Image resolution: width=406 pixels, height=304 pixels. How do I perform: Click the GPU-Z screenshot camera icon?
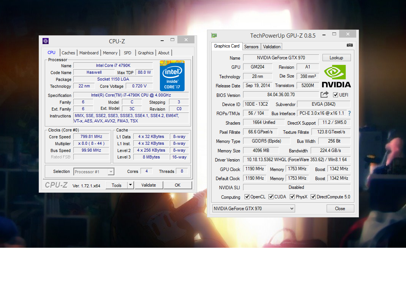click(349, 45)
